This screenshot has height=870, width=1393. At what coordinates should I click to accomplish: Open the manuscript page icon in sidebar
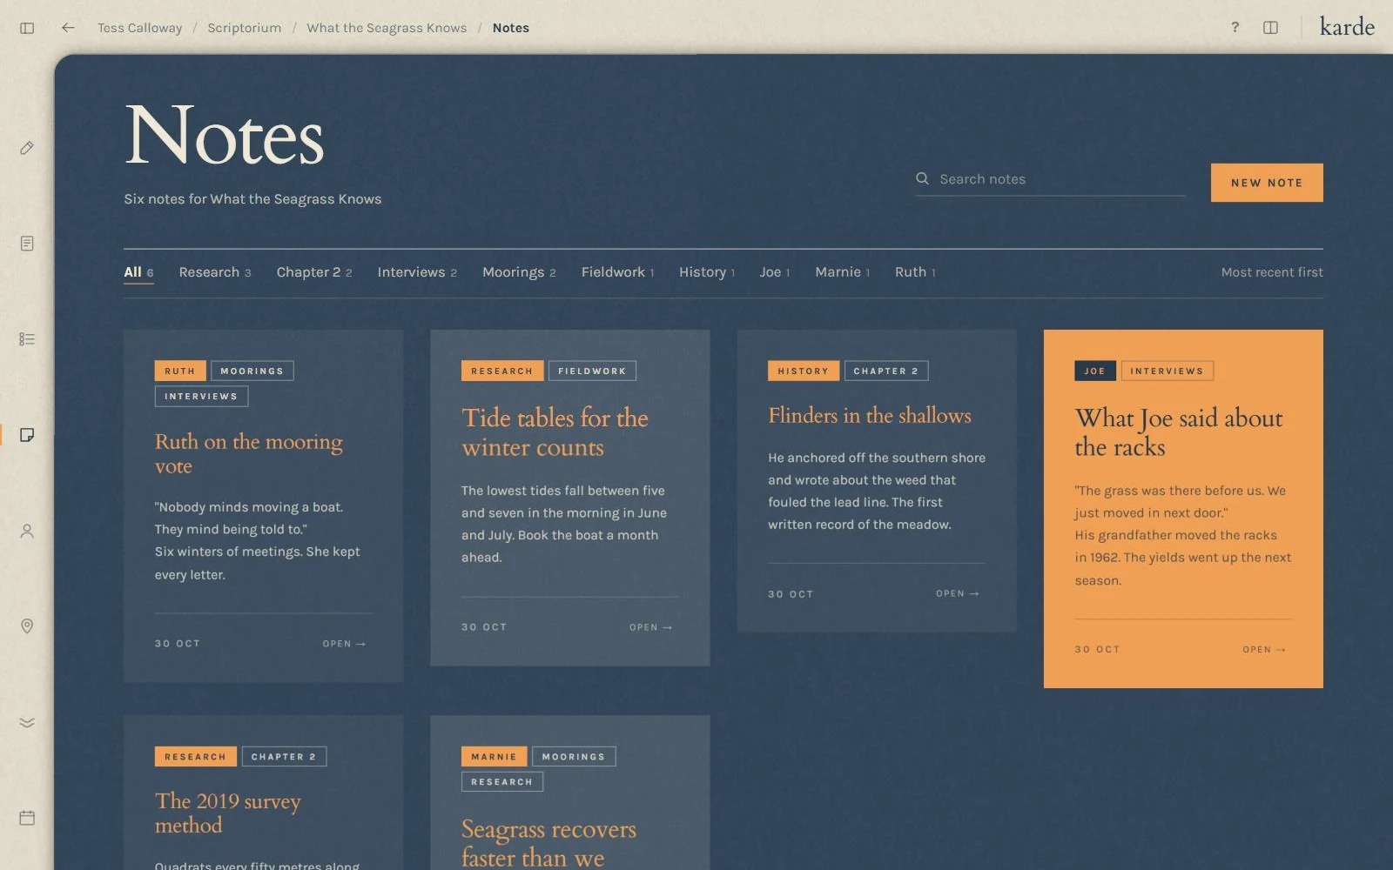point(27,244)
